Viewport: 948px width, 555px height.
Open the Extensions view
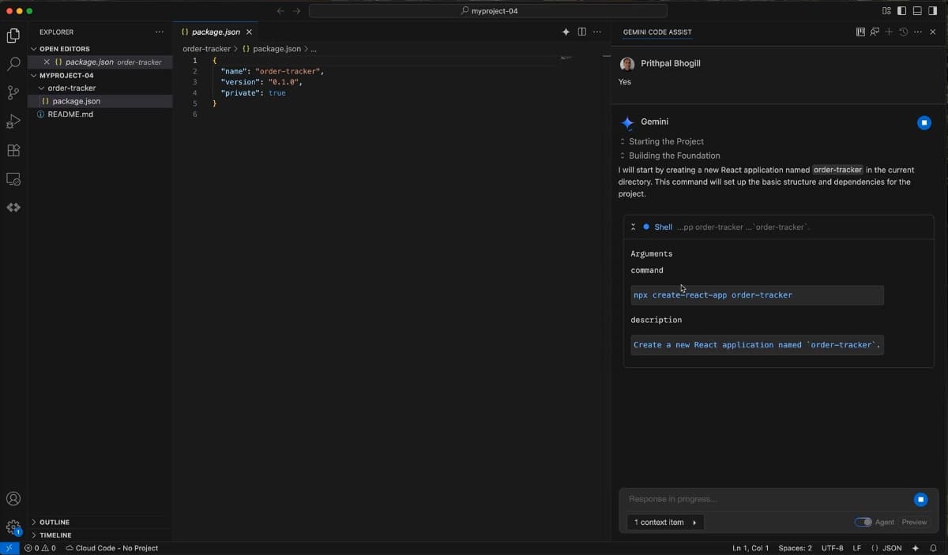tap(13, 150)
